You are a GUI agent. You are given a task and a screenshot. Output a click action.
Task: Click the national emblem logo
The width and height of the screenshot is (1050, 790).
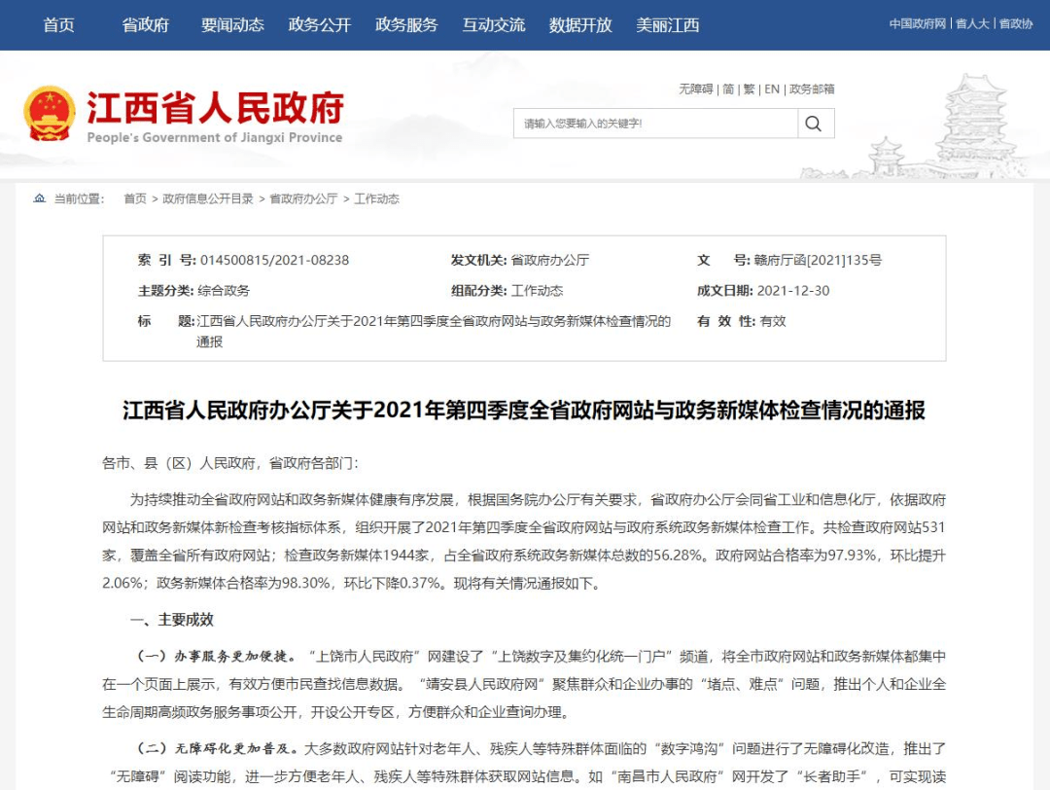click(x=49, y=113)
